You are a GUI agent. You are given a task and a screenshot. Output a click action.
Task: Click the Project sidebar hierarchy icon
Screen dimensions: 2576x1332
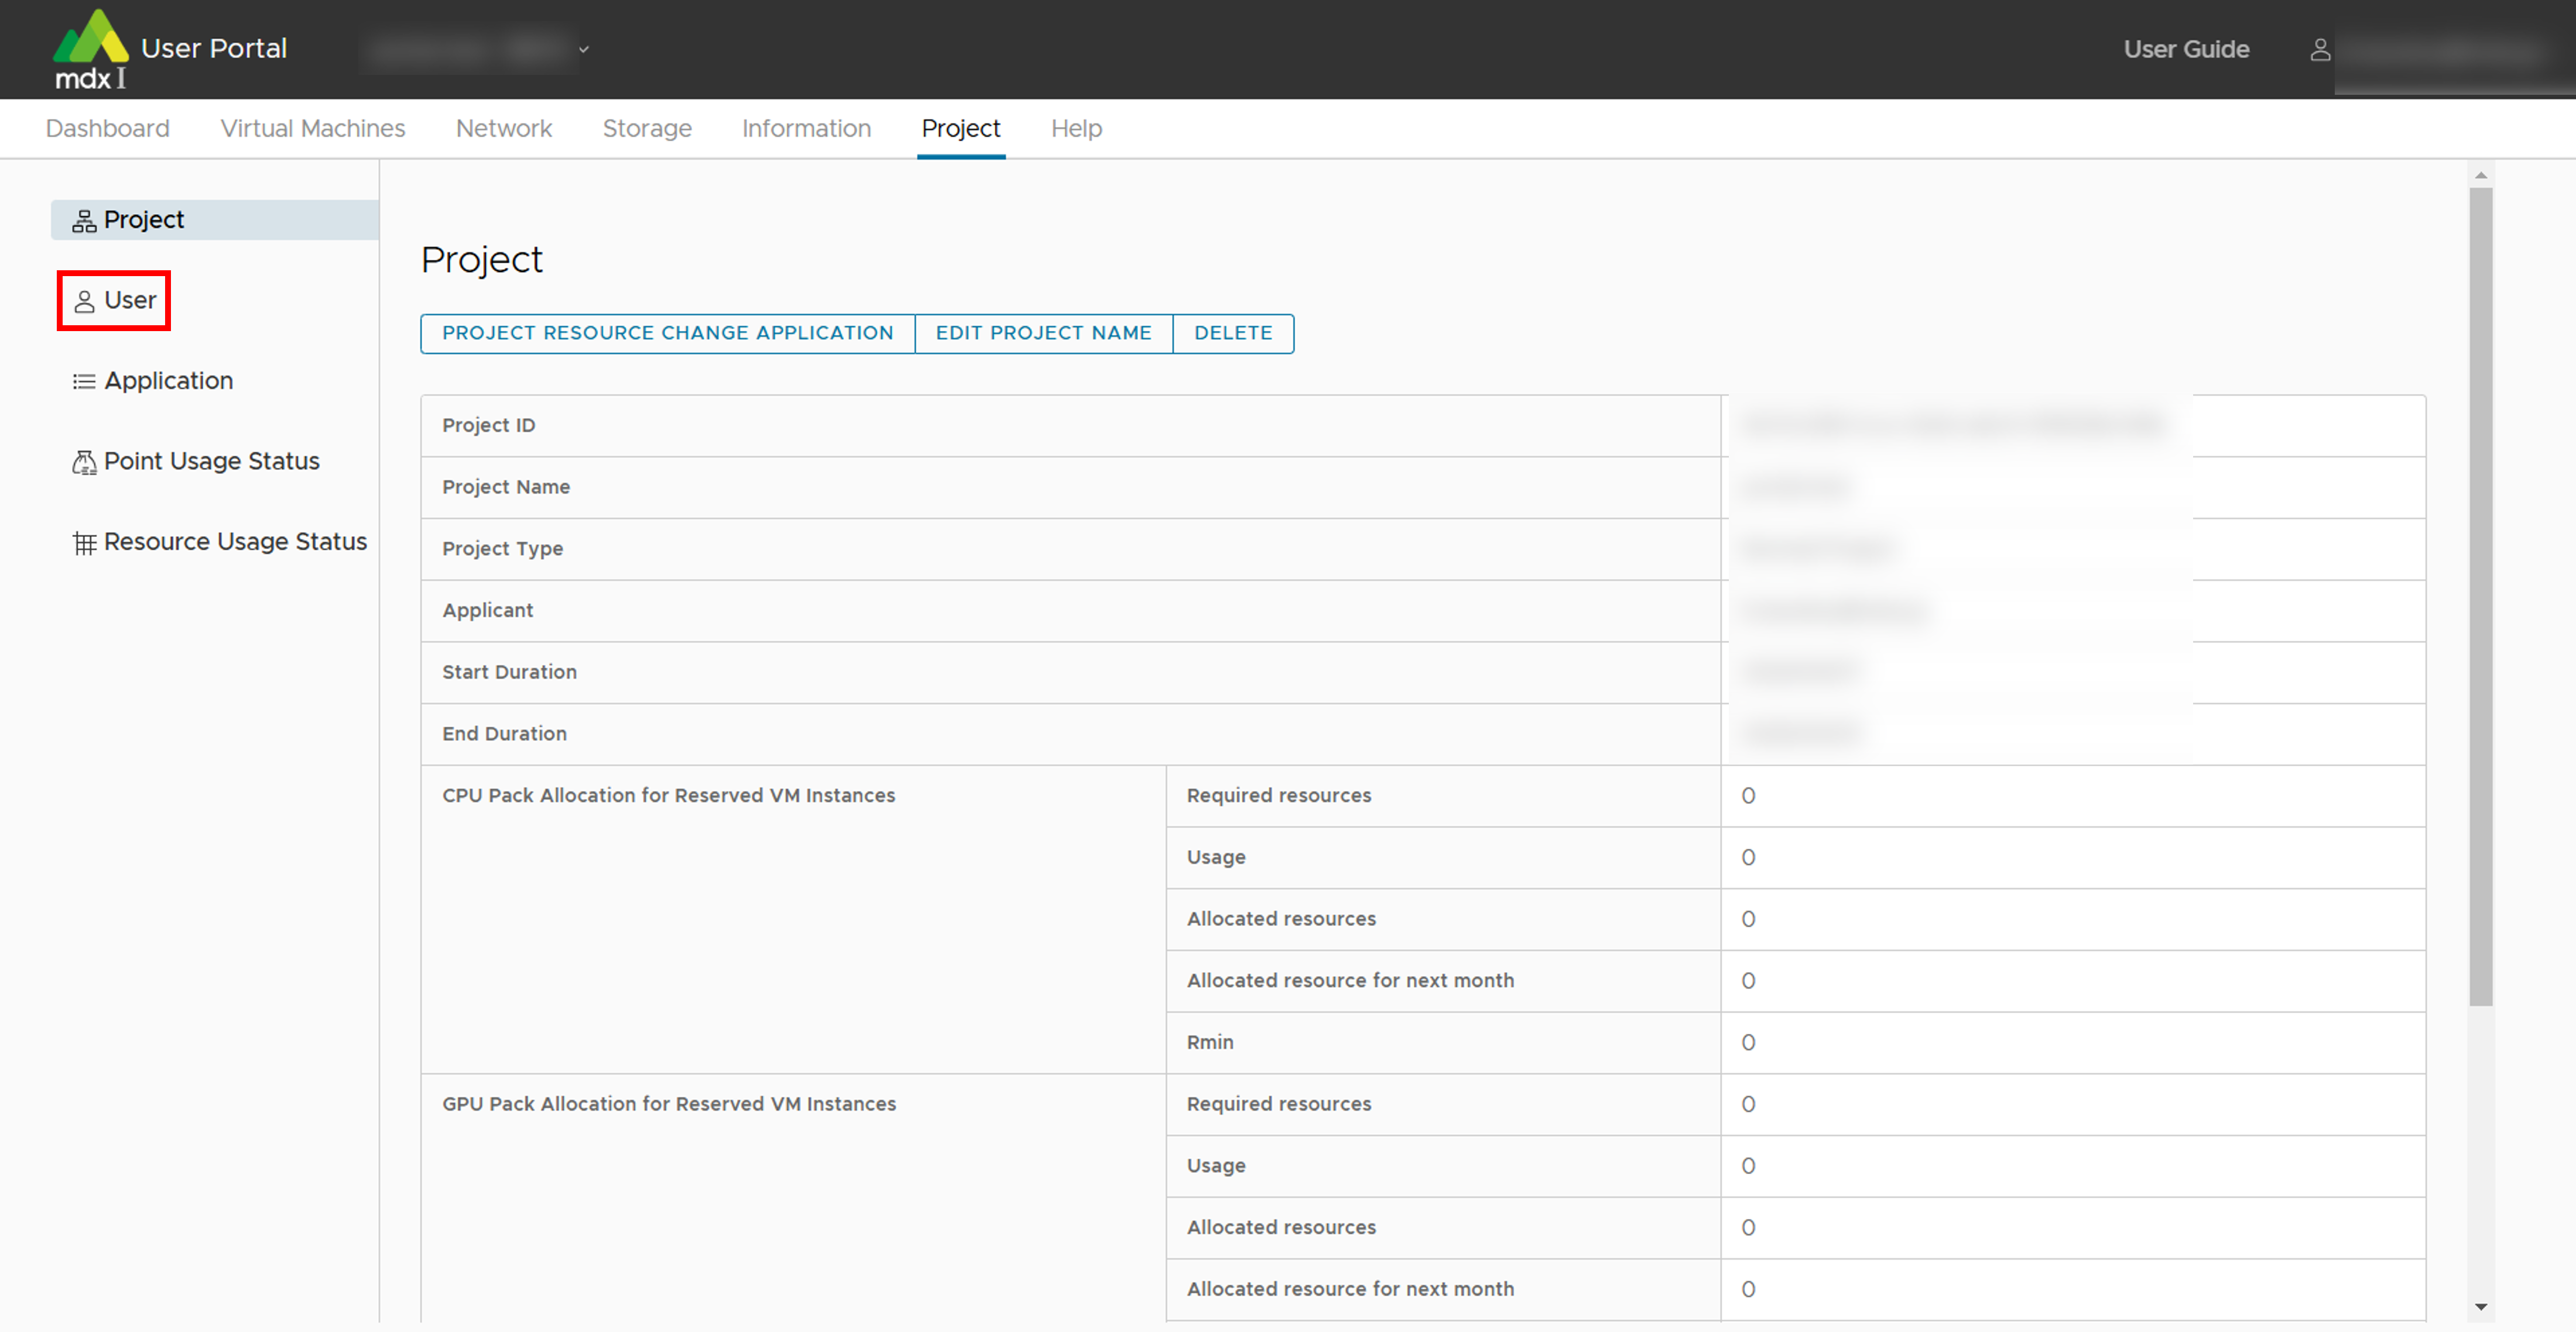[x=84, y=221]
